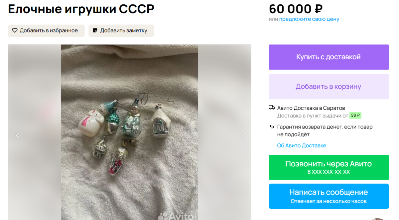Click the ruble symbol in the 60 000 price
The height and width of the screenshot is (220, 399).
click(x=318, y=9)
